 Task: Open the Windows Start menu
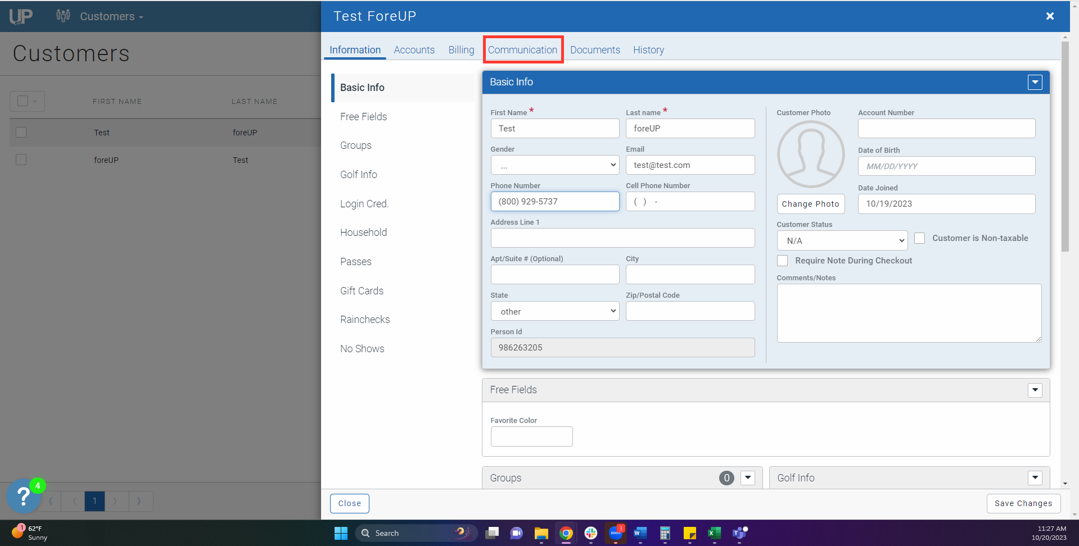pos(341,533)
